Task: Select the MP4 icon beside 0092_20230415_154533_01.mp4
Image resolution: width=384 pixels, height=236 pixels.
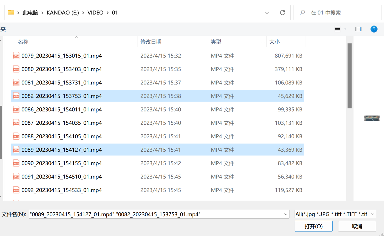Action: tap(16, 190)
